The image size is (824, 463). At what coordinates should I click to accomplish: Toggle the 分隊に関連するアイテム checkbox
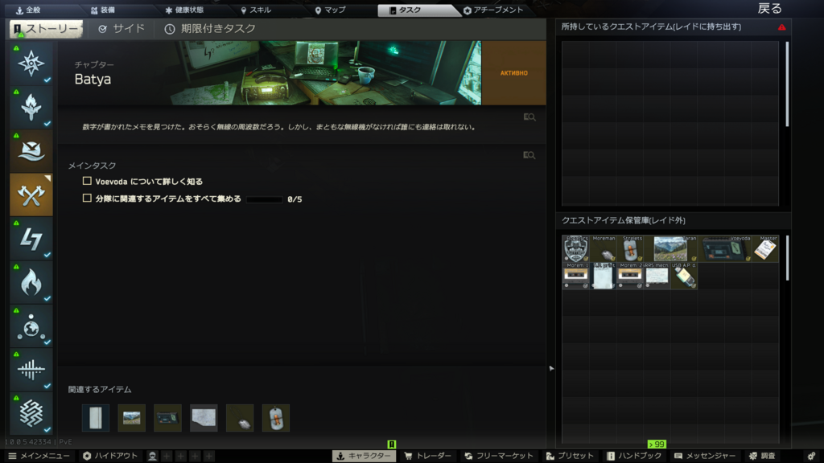[87, 199]
